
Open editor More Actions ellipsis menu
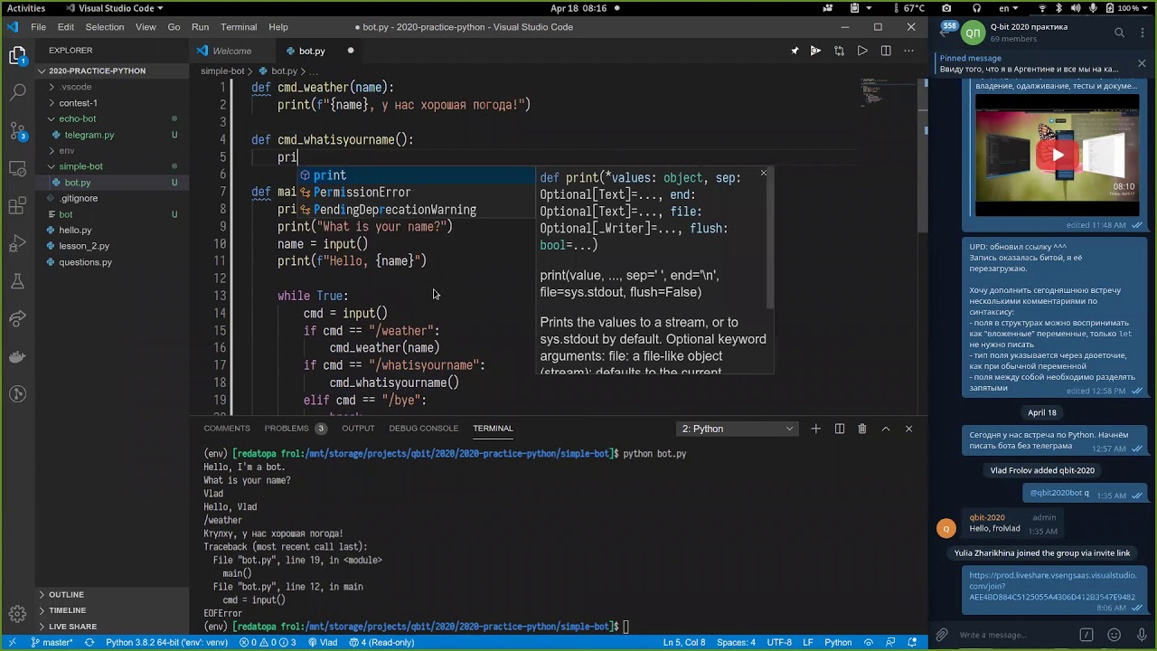(x=908, y=51)
